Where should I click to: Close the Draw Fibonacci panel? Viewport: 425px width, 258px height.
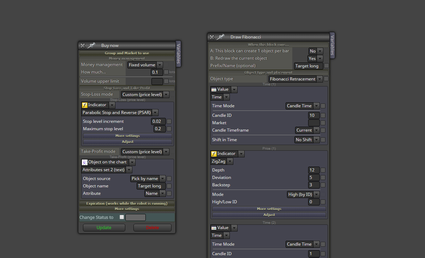click(x=212, y=37)
